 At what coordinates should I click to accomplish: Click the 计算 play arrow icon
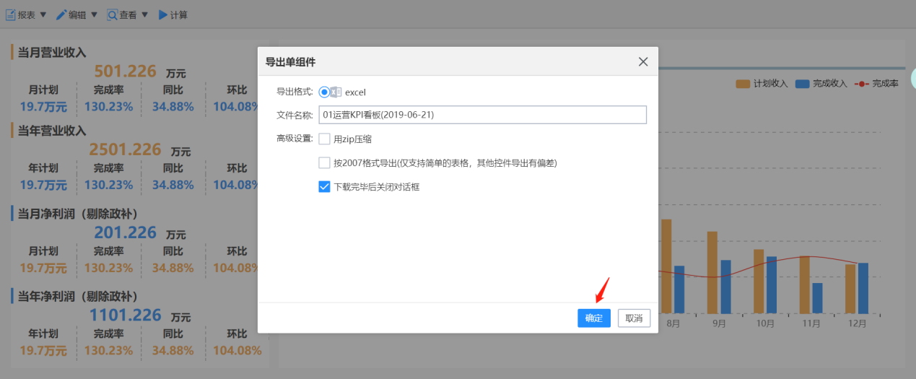(163, 14)
